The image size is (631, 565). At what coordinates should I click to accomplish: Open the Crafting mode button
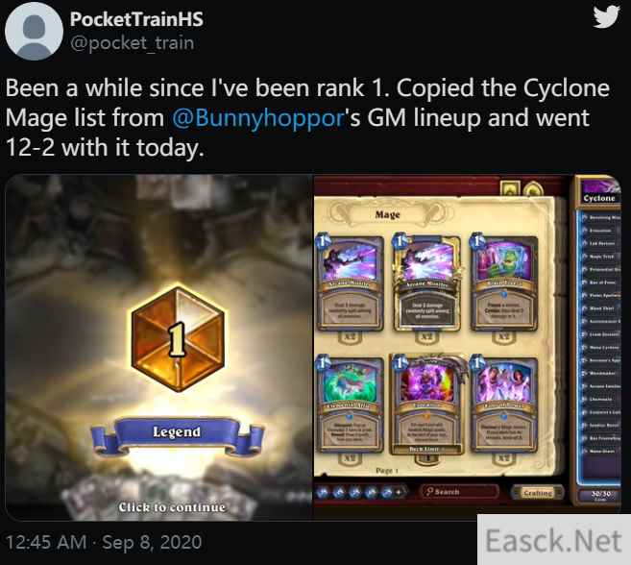(x=538, y=493)
